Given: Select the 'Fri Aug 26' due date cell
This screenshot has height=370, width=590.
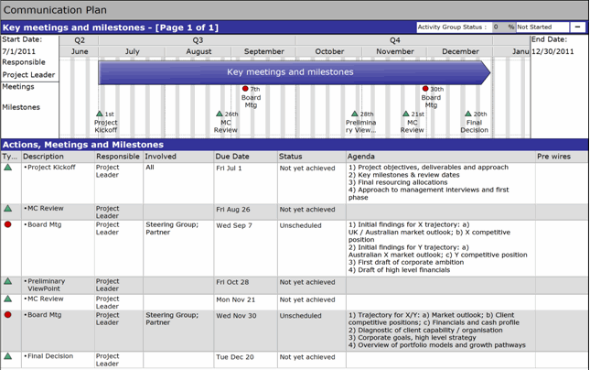Looking at the screenshot, I should (246, 212).
